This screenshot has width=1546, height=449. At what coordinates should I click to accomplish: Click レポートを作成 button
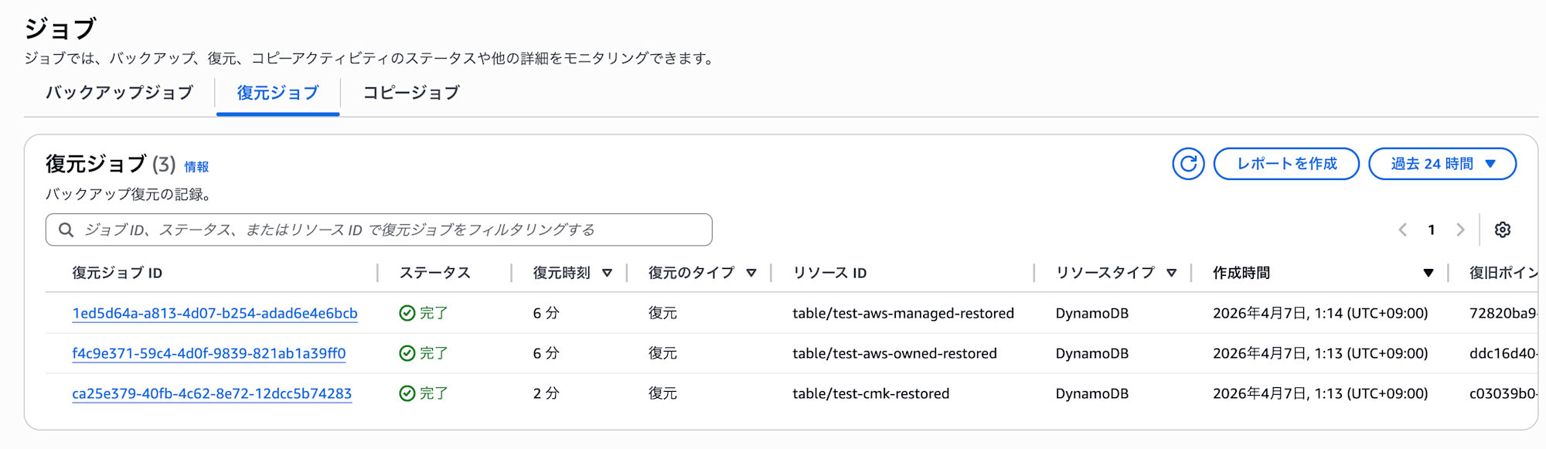[x=1286, y=164]
